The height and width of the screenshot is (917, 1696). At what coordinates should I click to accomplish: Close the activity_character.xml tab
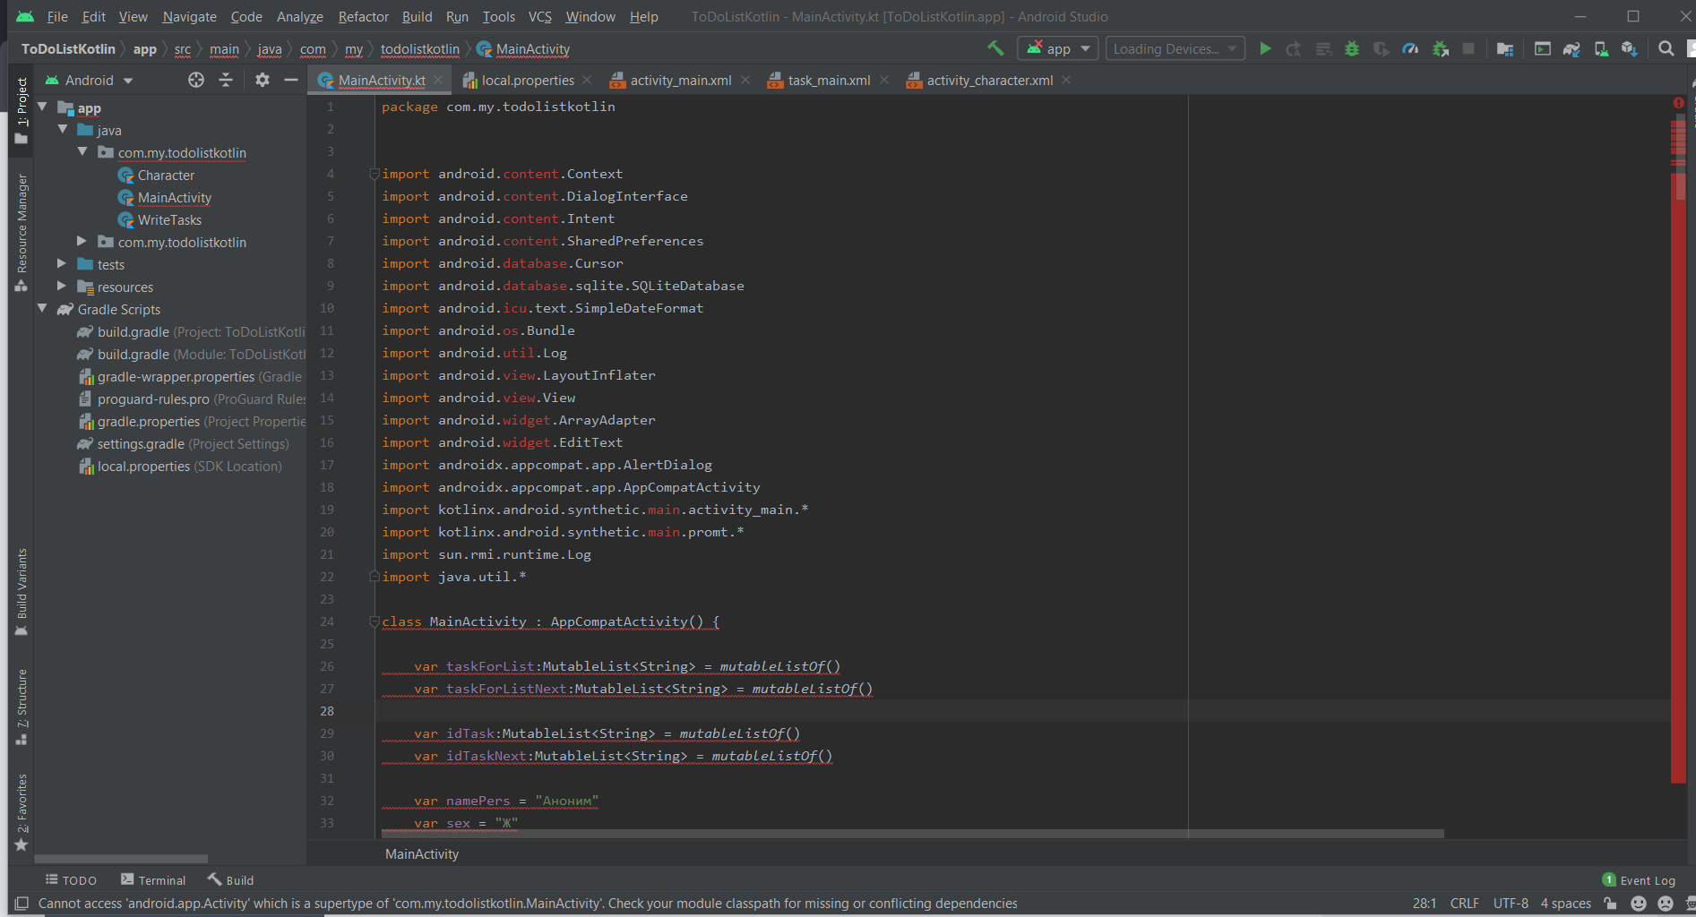pyautogui.click(x=1066, y=80)
